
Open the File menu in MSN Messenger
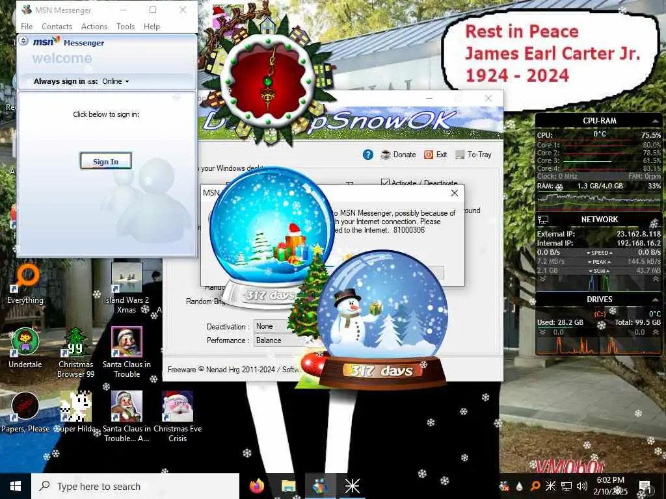[27, 26]
